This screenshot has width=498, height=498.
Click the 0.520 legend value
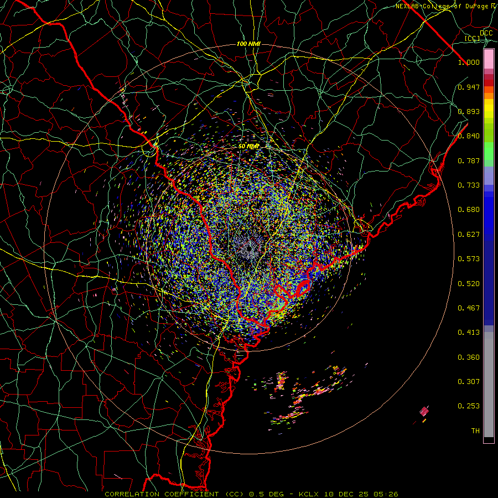coord(469,284)
